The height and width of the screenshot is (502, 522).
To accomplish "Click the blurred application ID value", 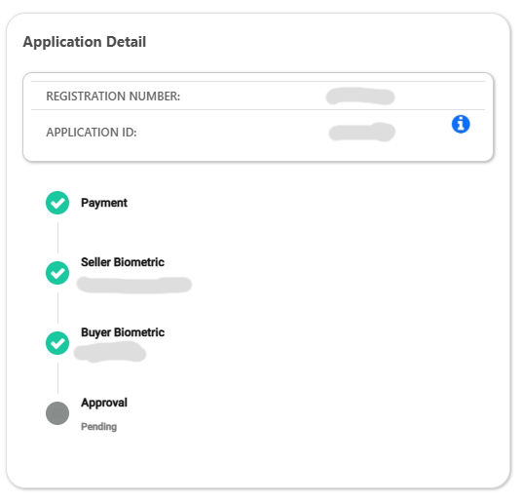I will 362,133.
